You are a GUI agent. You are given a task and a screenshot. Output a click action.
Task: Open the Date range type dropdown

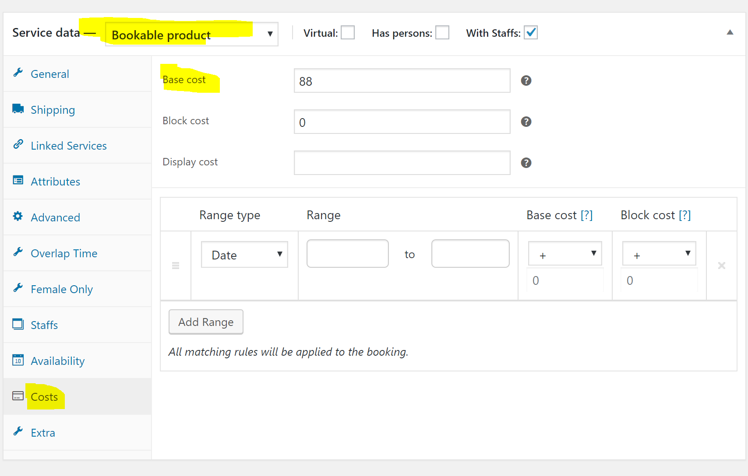(x=244, y=255)
